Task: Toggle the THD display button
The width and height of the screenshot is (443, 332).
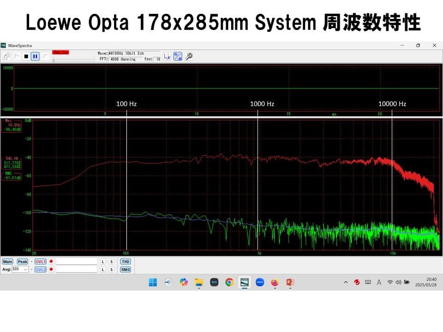Action: [126, 261]
